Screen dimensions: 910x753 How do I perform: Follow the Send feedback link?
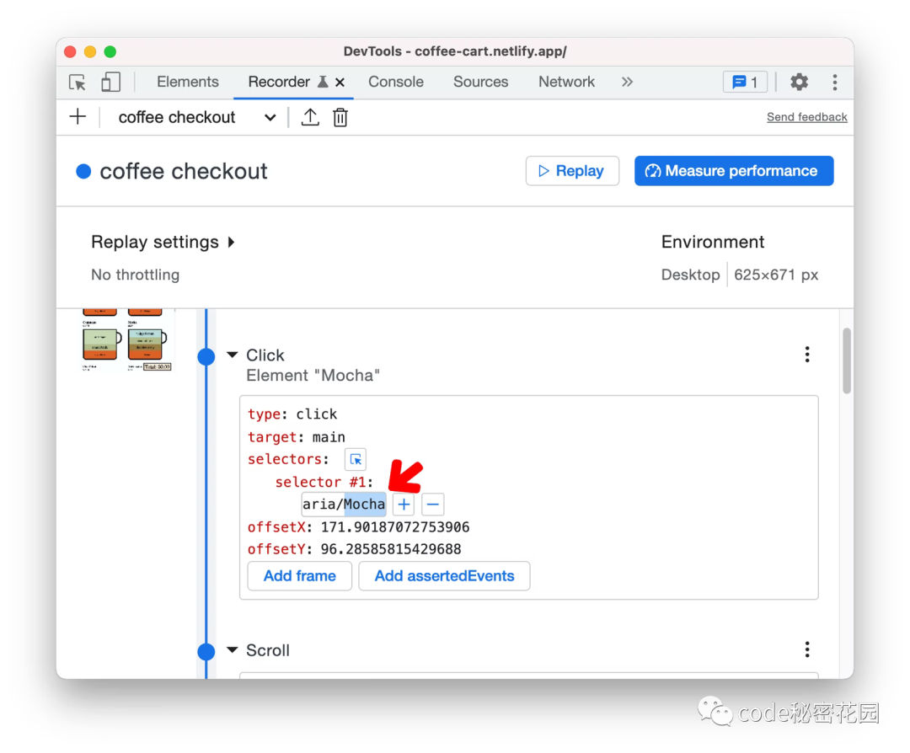click(x=806, y=116)
